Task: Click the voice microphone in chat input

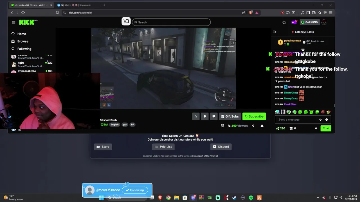Action: (x=320, y=120)
